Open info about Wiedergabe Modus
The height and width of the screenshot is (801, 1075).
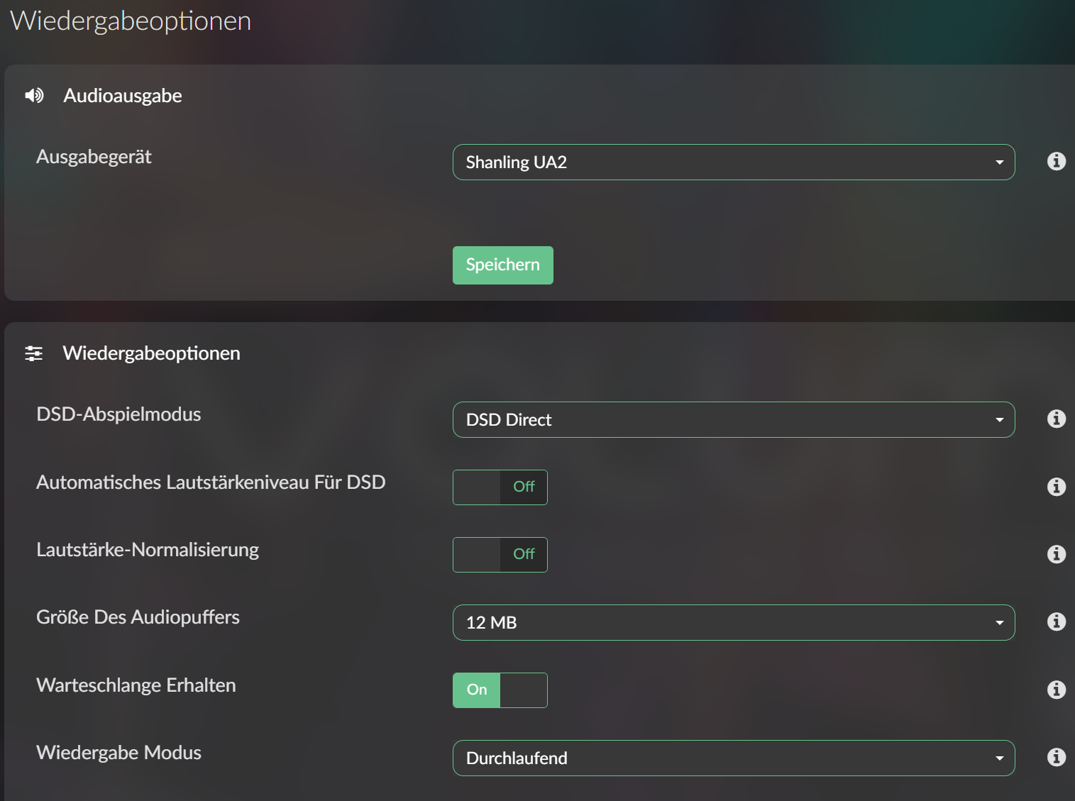(x=1056, y=757)
